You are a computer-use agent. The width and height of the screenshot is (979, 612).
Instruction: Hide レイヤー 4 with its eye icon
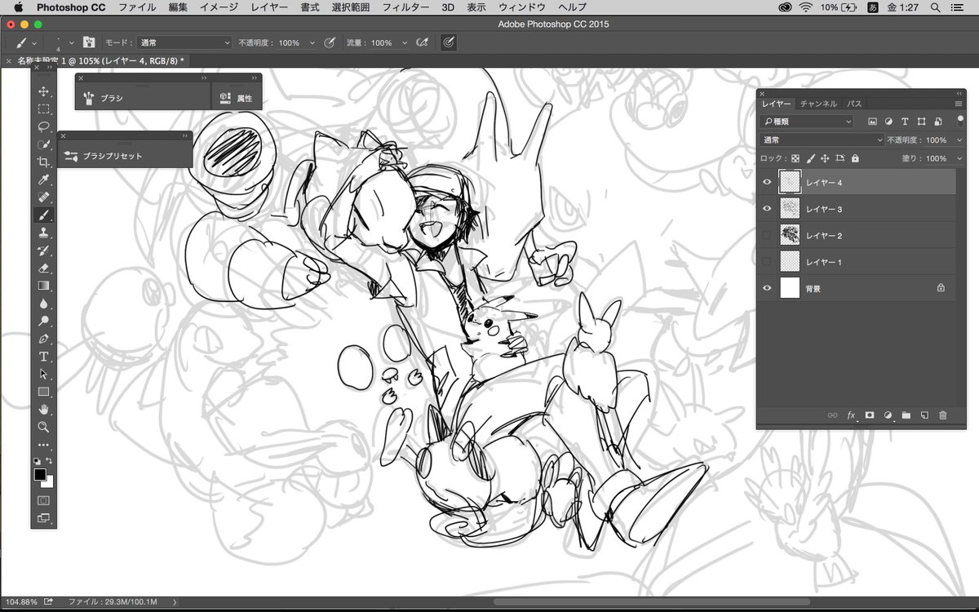(x=767, y=182)
